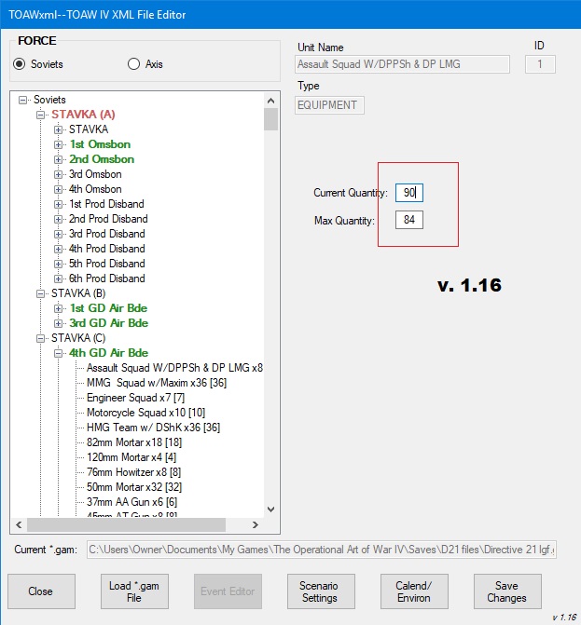The image size is (581, 625).
Task: Click the Close button
Action: pos(41,591)
